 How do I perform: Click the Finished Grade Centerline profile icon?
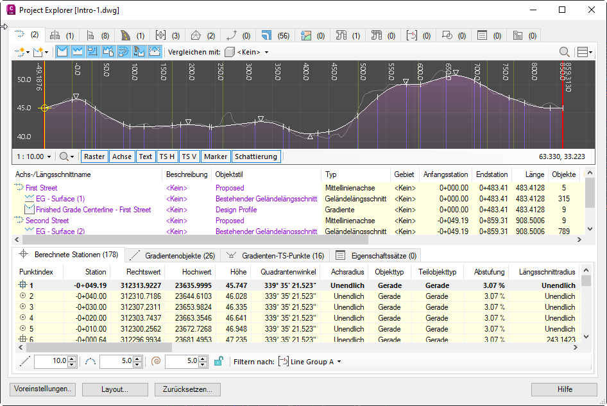pyautogui.click(x=30, y=210)
